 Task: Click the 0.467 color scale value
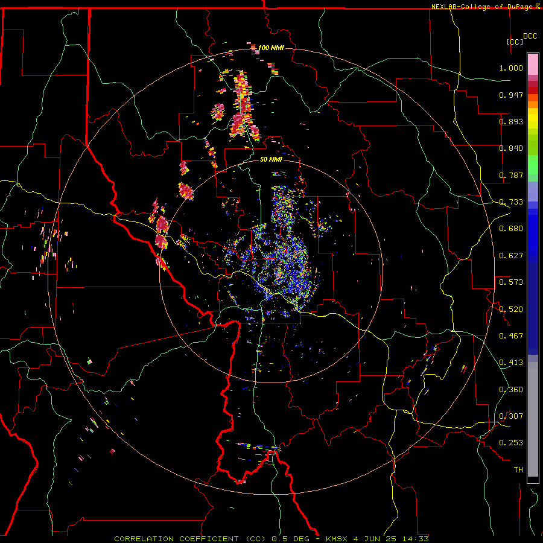[511, 336]
